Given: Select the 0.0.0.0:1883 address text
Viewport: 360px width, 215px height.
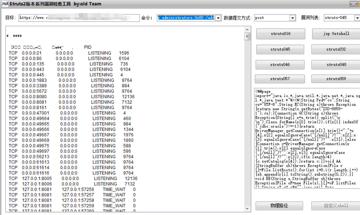Looking at the screenshot, I should click(x=34, y=80).
